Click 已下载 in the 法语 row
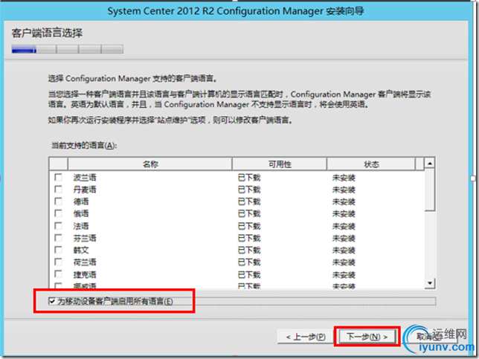 click(249, 226)
